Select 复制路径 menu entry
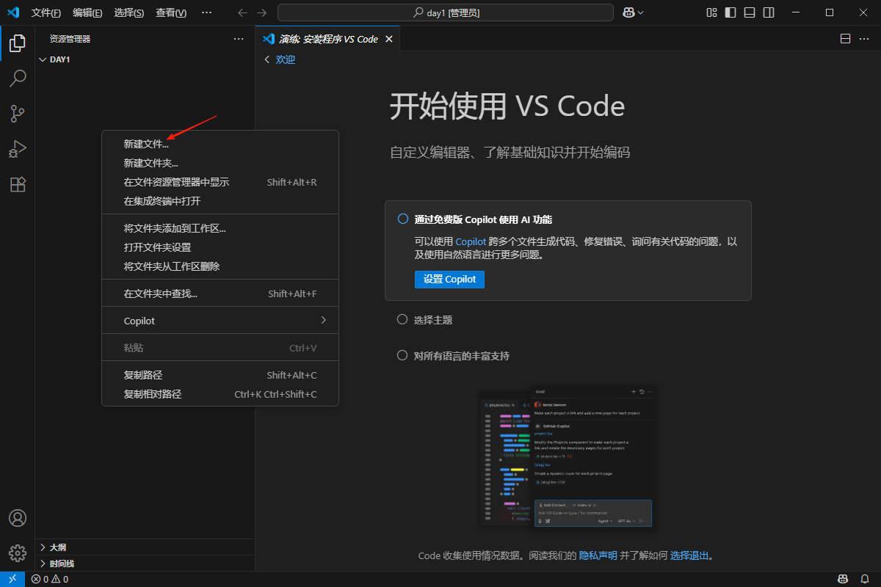 [x=220, y=375]
